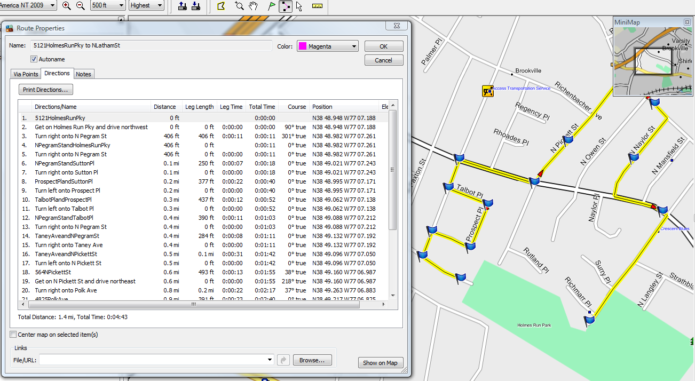
Task: Click the send to device icon
Action: tap(182, 6)
